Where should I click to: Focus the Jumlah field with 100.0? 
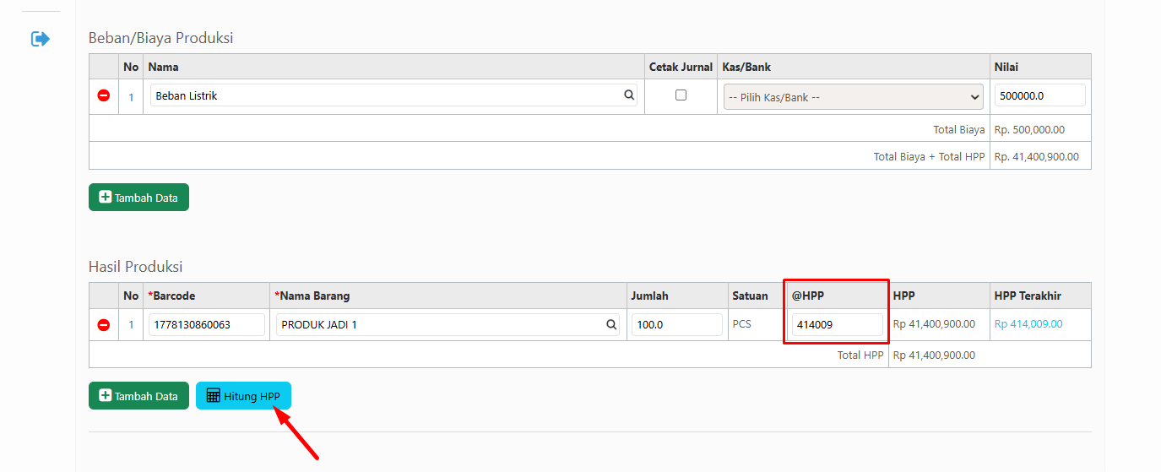[677, 324]
